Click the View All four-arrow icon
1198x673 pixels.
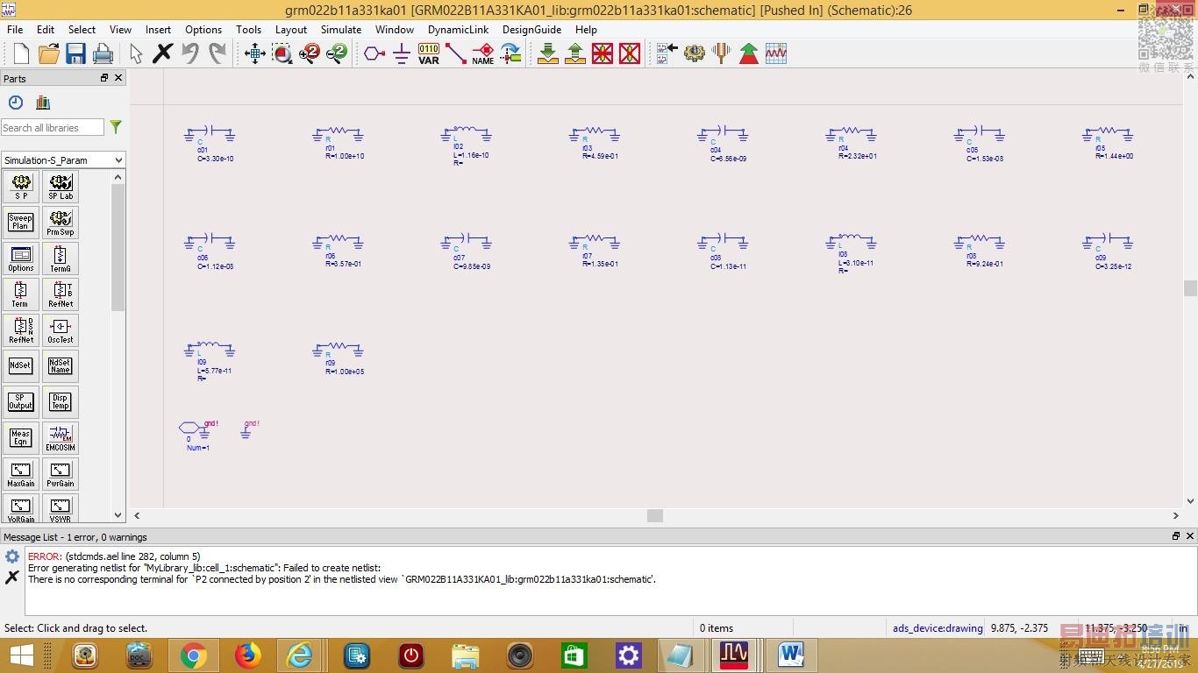255,53
